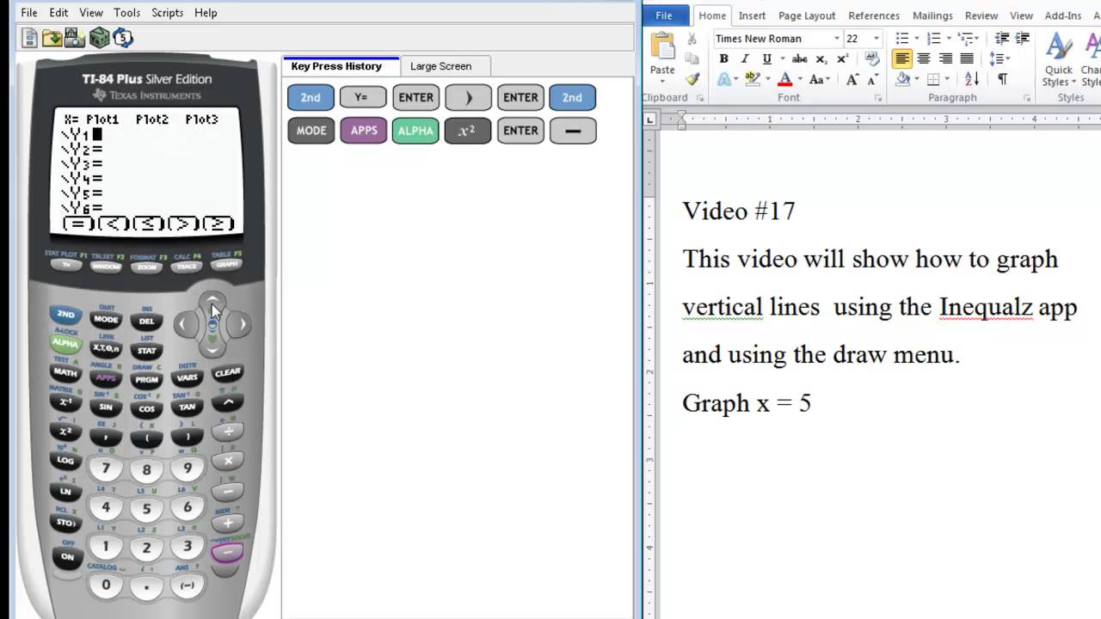Click the Word ruler tab selector
The image size is (1101, 619).
650,120
